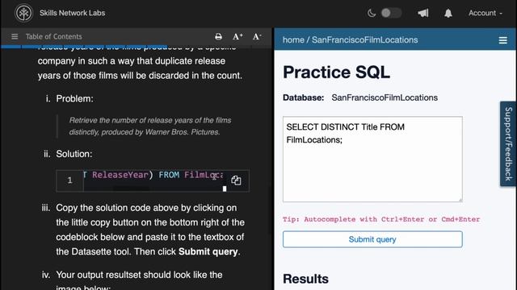Click the line number 1 in code block
517x290 pixels.
tap(69, 180)
